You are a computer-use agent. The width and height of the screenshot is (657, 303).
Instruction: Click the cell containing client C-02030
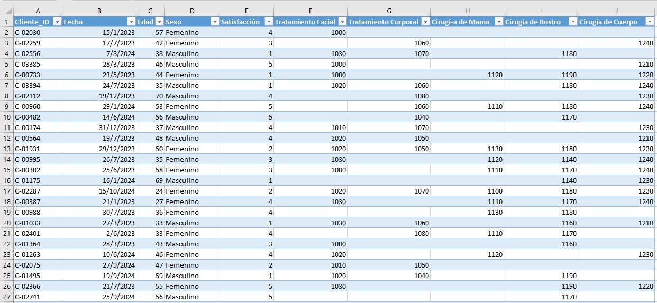[38, 32]
